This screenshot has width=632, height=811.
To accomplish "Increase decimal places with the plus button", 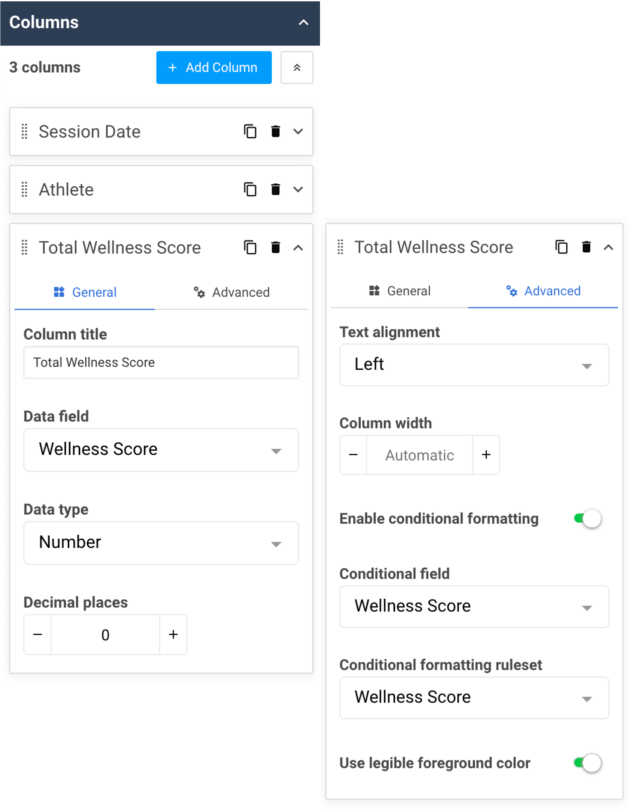I will (x=173, y=635).
